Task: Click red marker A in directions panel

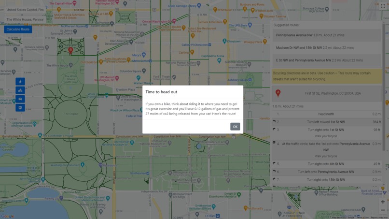Action: coord(278,93)
